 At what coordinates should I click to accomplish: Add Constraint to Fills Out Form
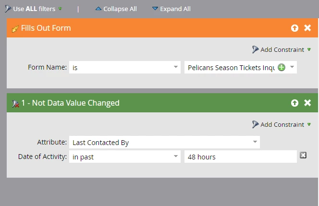pyautogui.click(x=282, y=49)
